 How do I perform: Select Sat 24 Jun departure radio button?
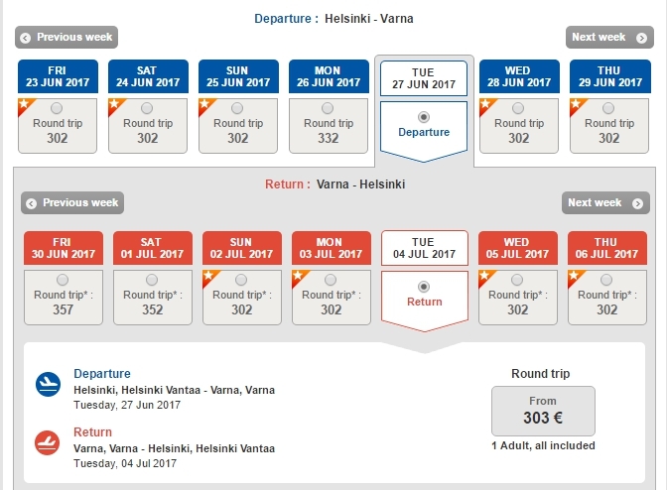pos(148,108)
